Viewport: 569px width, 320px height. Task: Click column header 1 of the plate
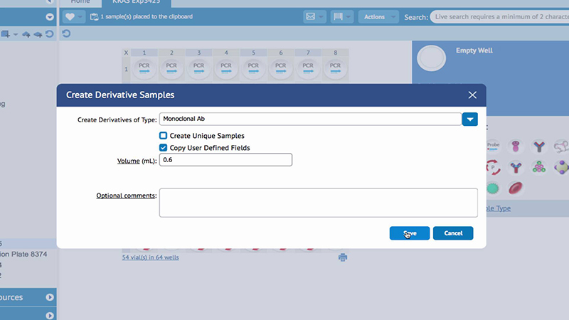144,53
